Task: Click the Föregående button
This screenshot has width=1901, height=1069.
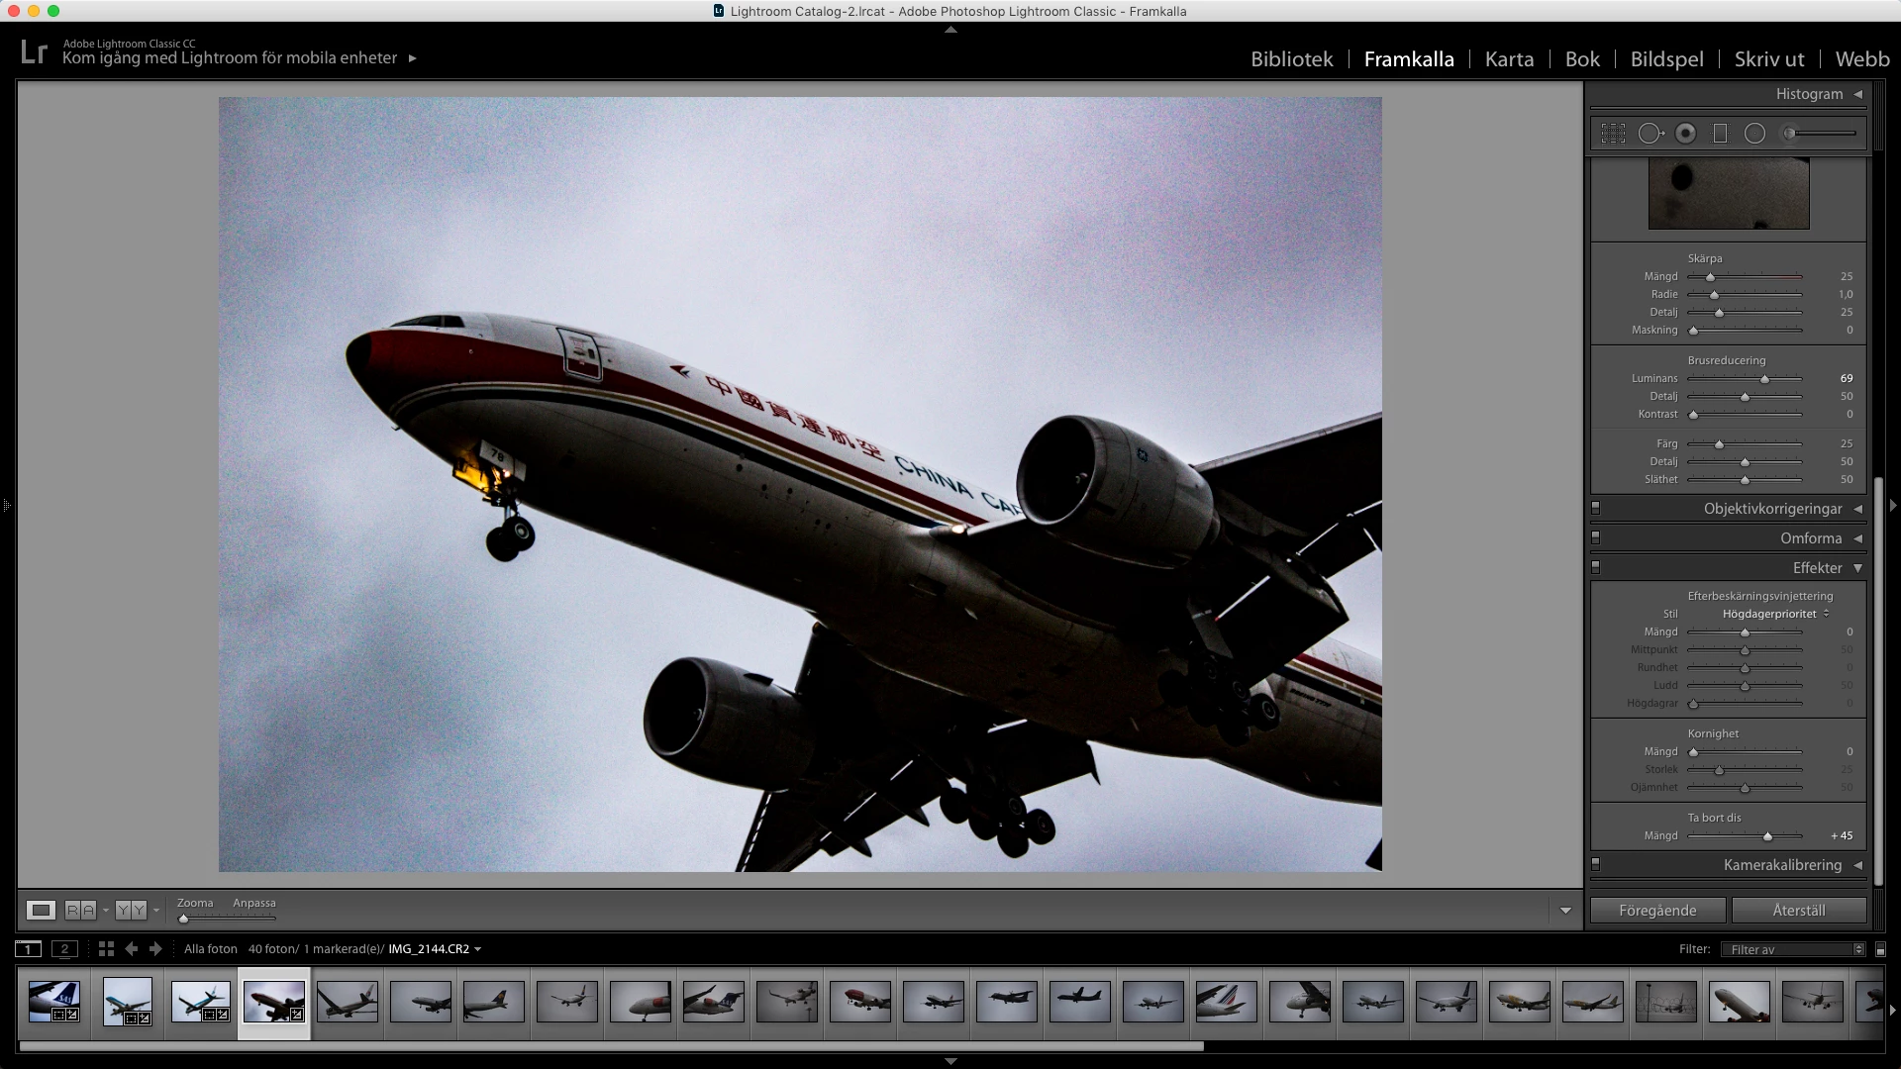Action: (1657, 910)
